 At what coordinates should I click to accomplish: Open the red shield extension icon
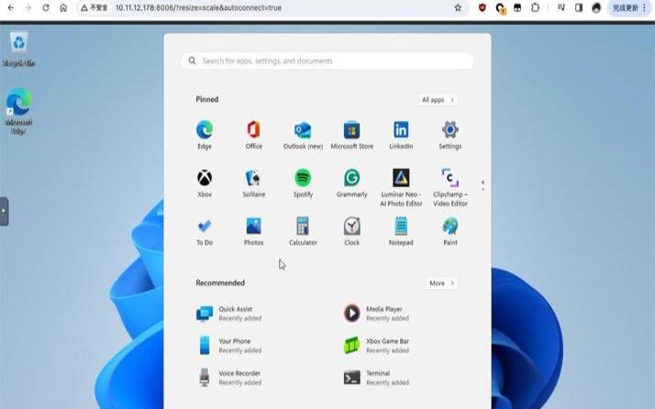482,7
